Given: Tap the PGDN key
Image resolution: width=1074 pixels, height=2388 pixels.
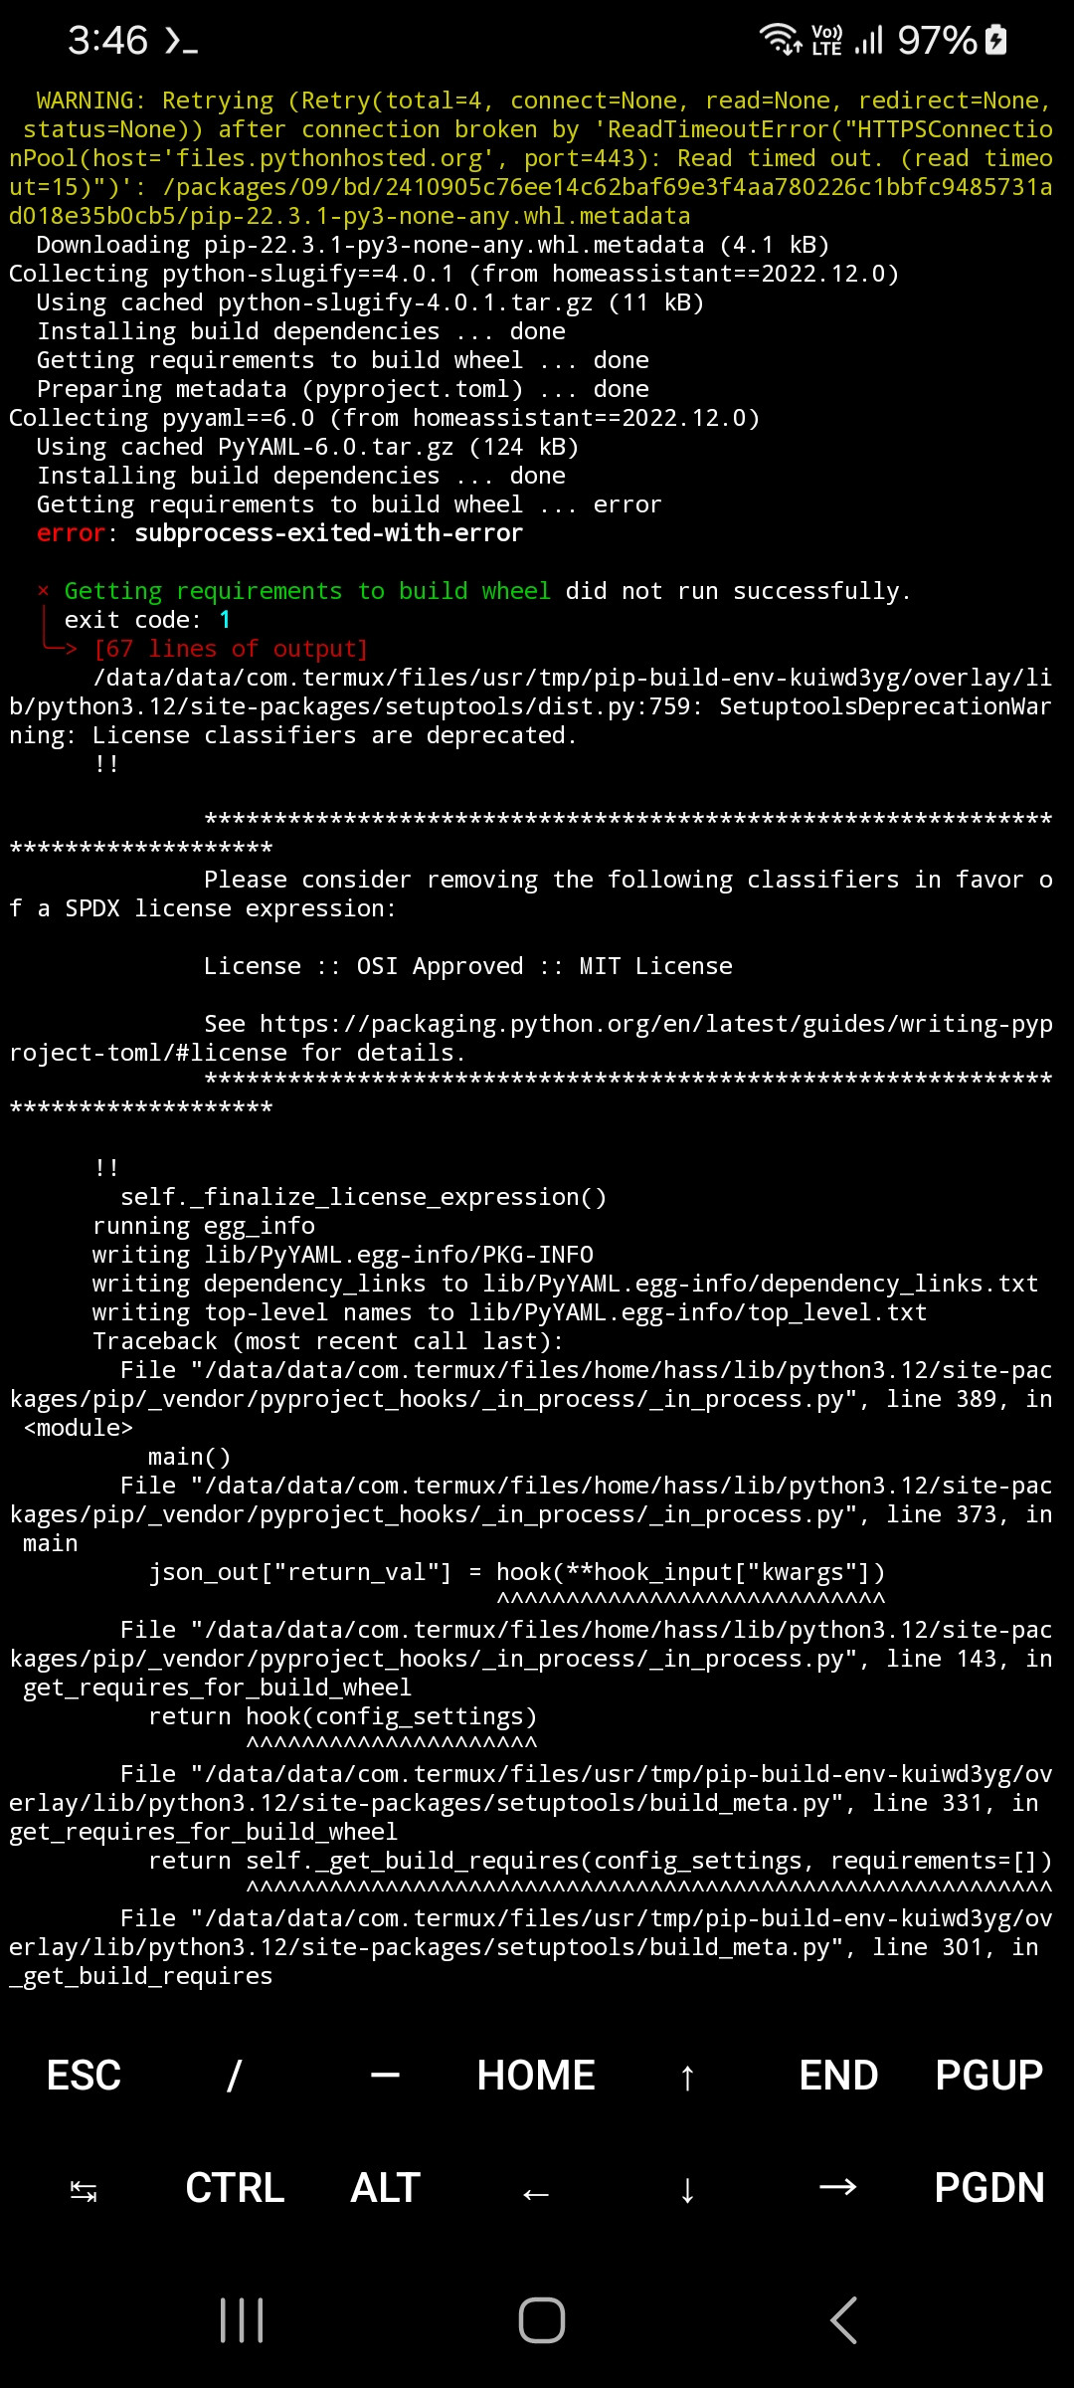Looking at the screenshot, I should pos(989,2188).
